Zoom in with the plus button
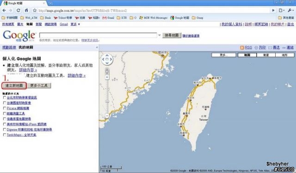The height and width of the screenshot is (173, 296). click(x=107, y=77)
